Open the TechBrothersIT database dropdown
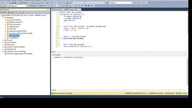This screenshot has width=192, height=108. tap(26, 6)
